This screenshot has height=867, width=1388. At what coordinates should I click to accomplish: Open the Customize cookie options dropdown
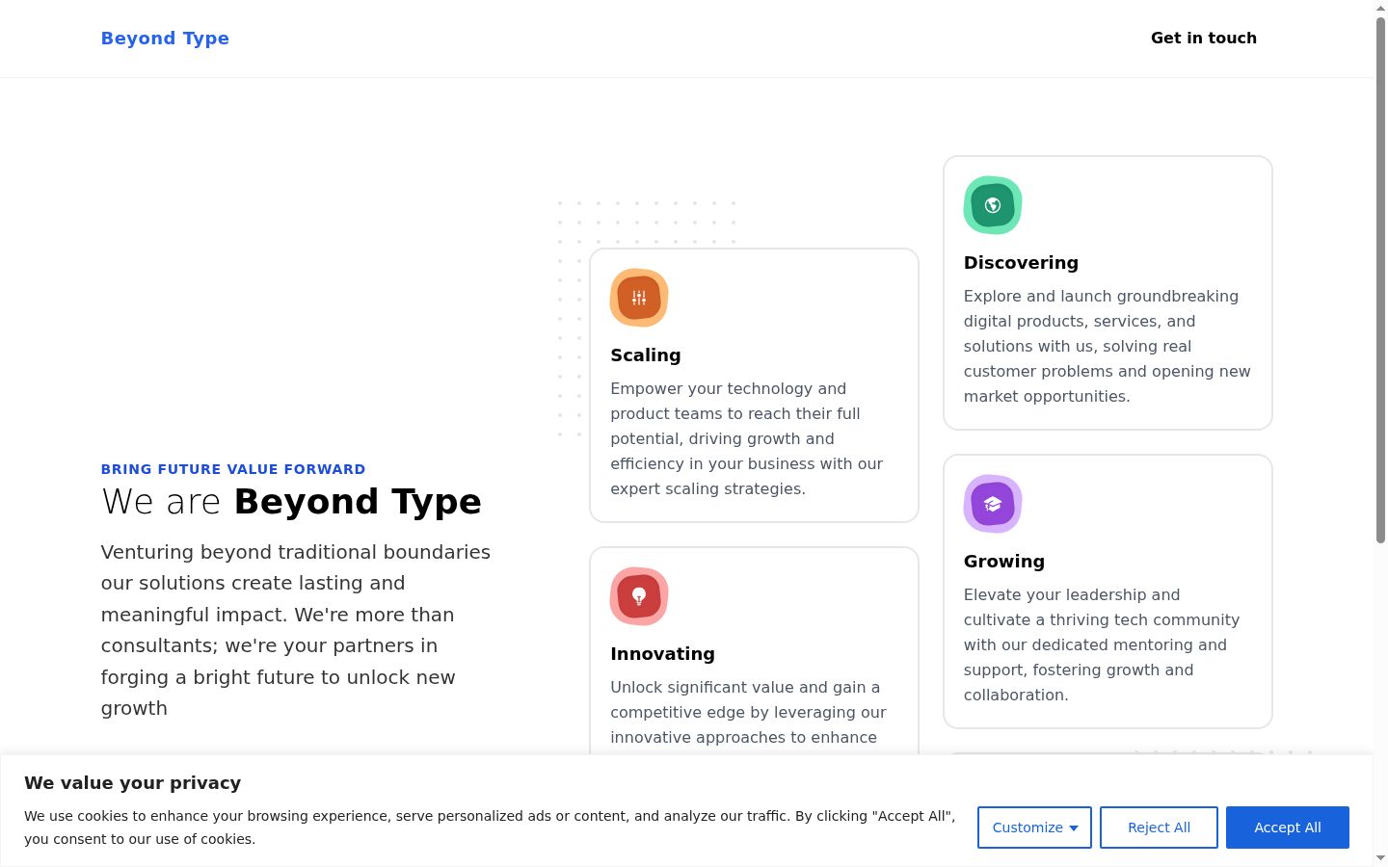click(x=1034, y=828)
